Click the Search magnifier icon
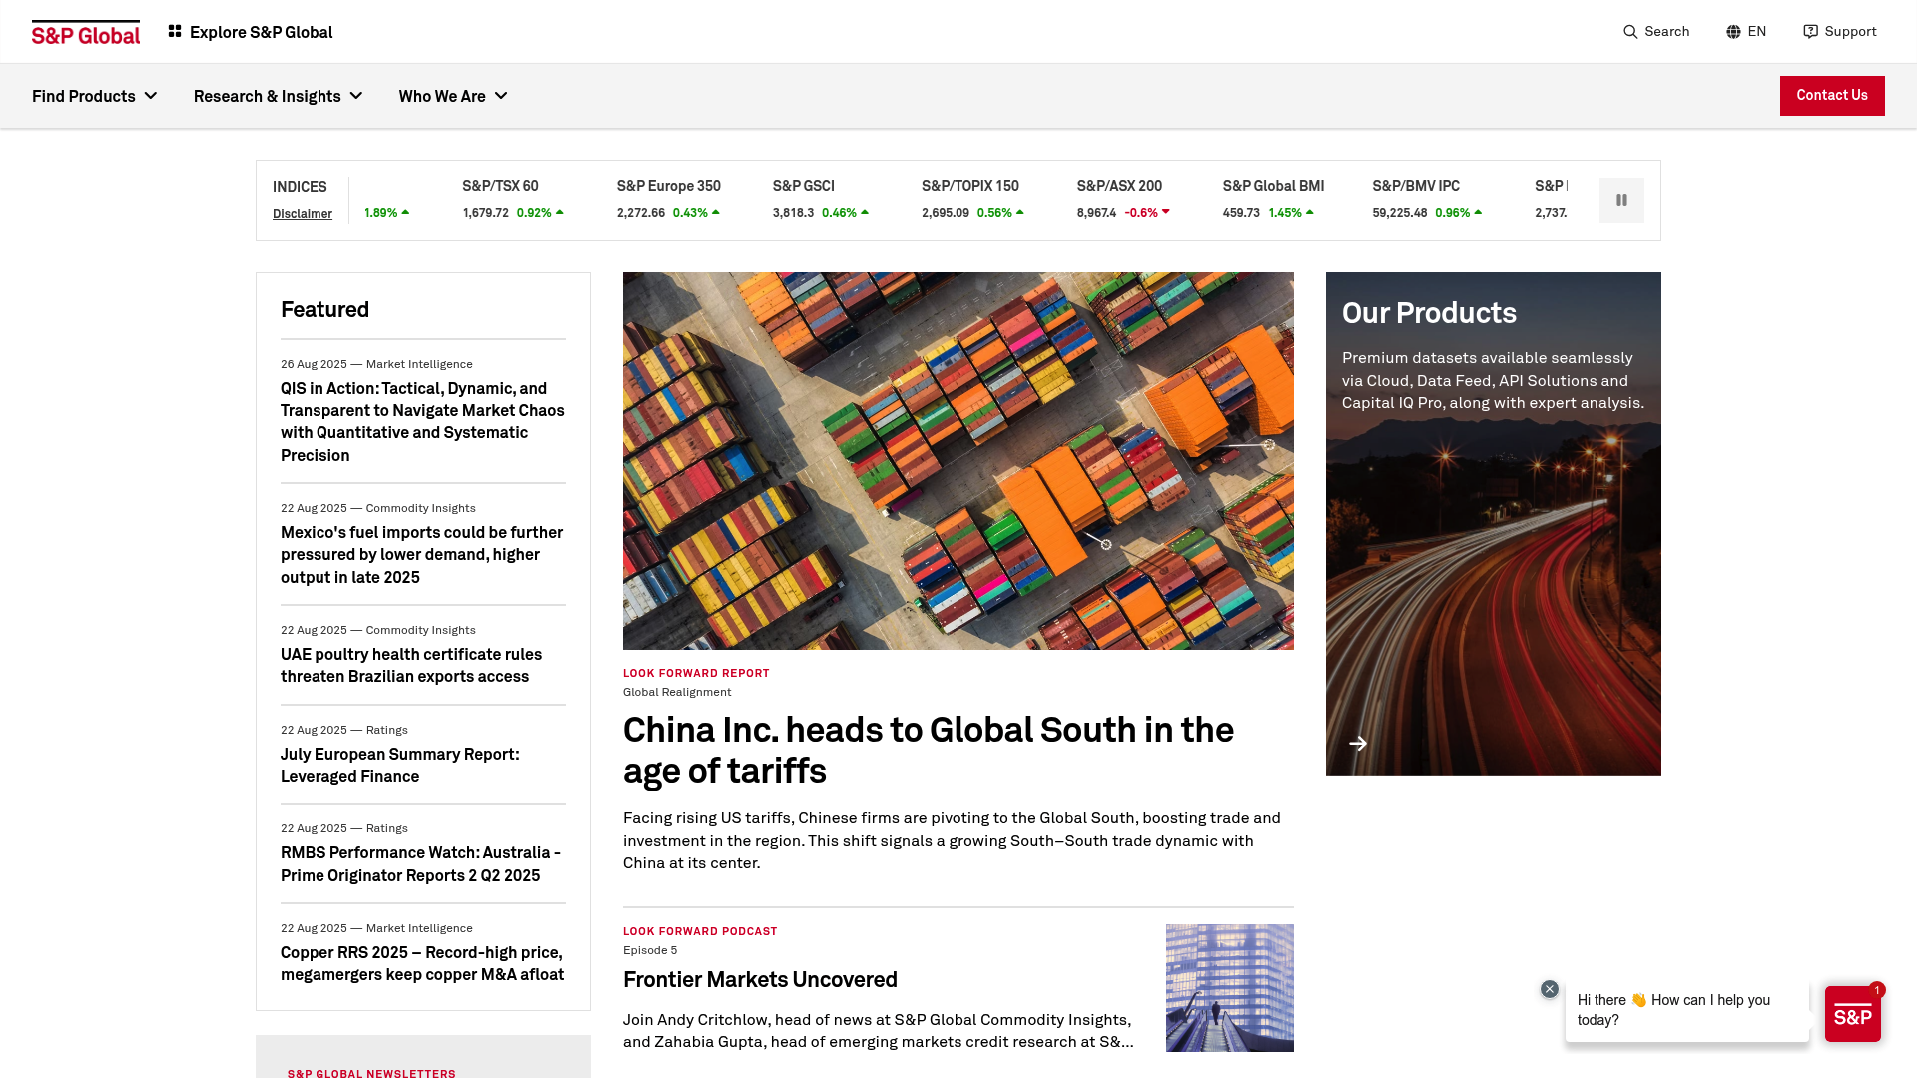The height and width of the screenshot is (1078, 1917). click(x=1630, y=32)
